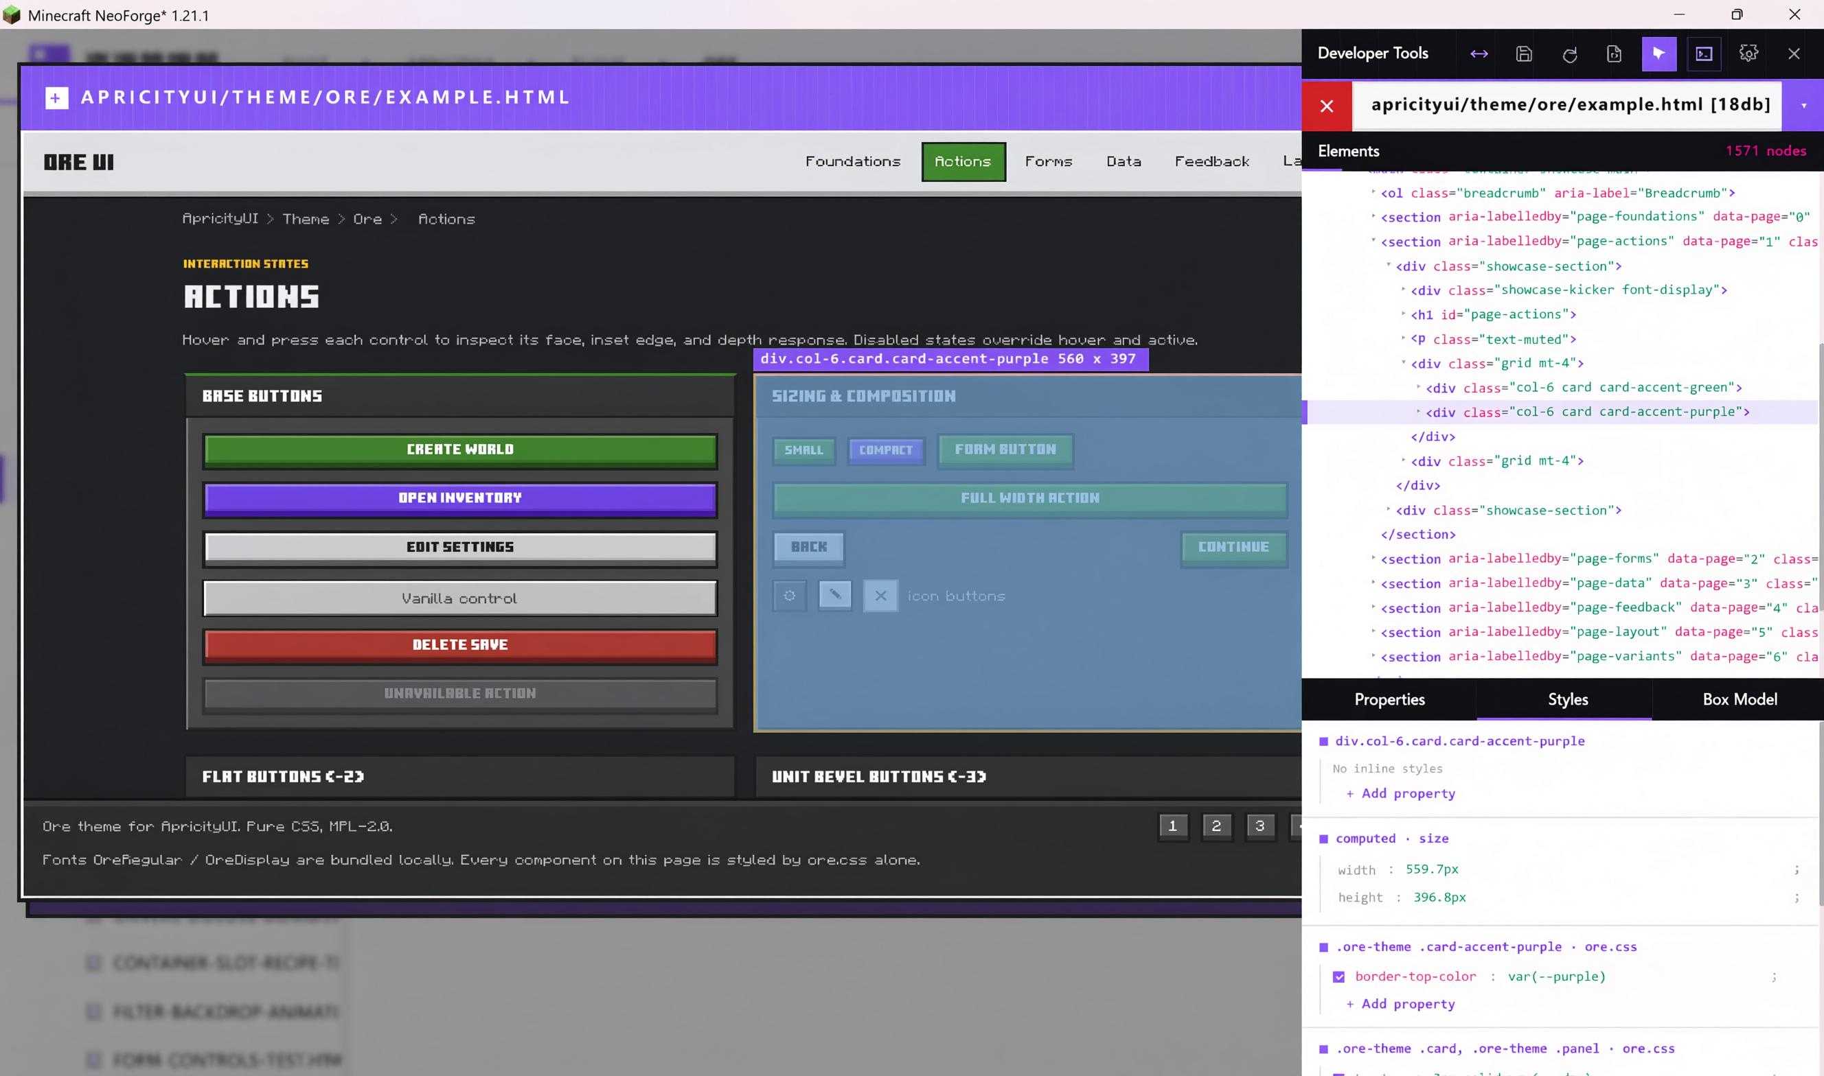
Task: Click the purple square beside '.ore-theme .card-accent-purple'
Action: click(x=1323, y=947)
